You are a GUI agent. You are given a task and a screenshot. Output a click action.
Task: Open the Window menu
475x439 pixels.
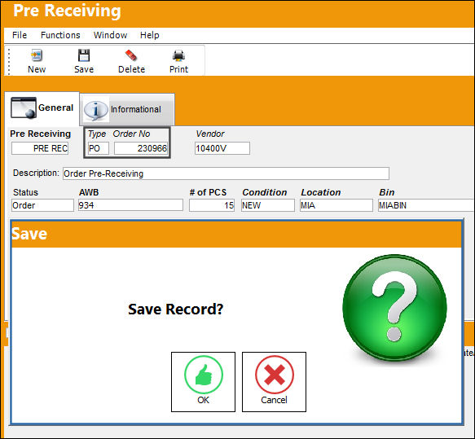(111, 35)
